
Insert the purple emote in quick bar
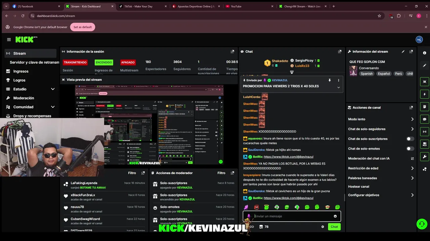coord(246,207)
